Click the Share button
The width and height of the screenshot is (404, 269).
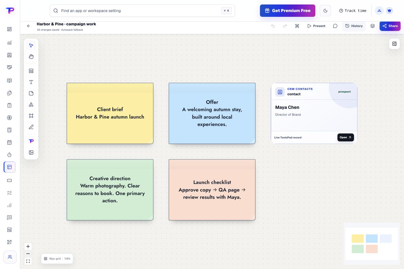click(x=390, y=26)
